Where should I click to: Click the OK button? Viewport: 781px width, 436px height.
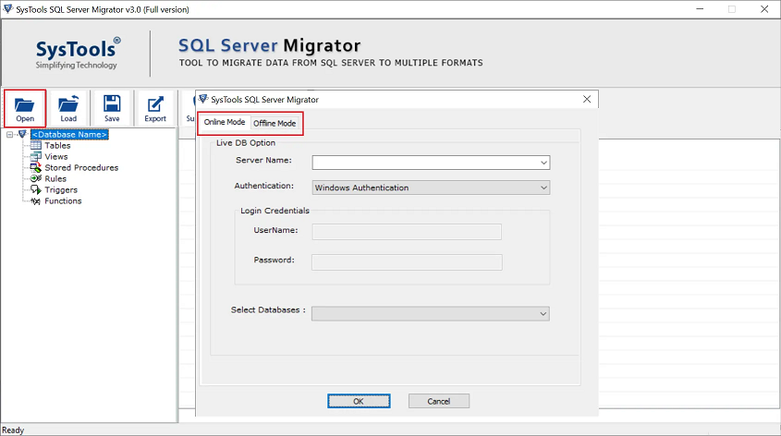(359, 401)
